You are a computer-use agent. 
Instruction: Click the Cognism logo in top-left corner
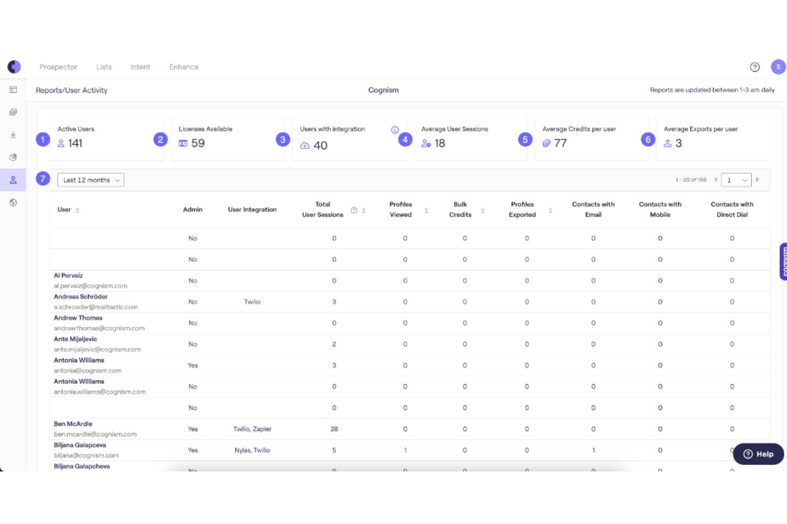click(x=14, y=67)
